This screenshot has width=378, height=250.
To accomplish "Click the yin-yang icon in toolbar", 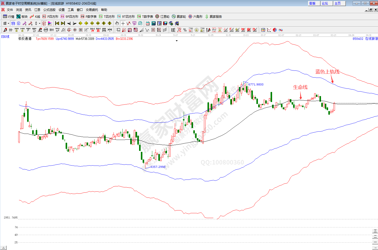I will (275, 30).
